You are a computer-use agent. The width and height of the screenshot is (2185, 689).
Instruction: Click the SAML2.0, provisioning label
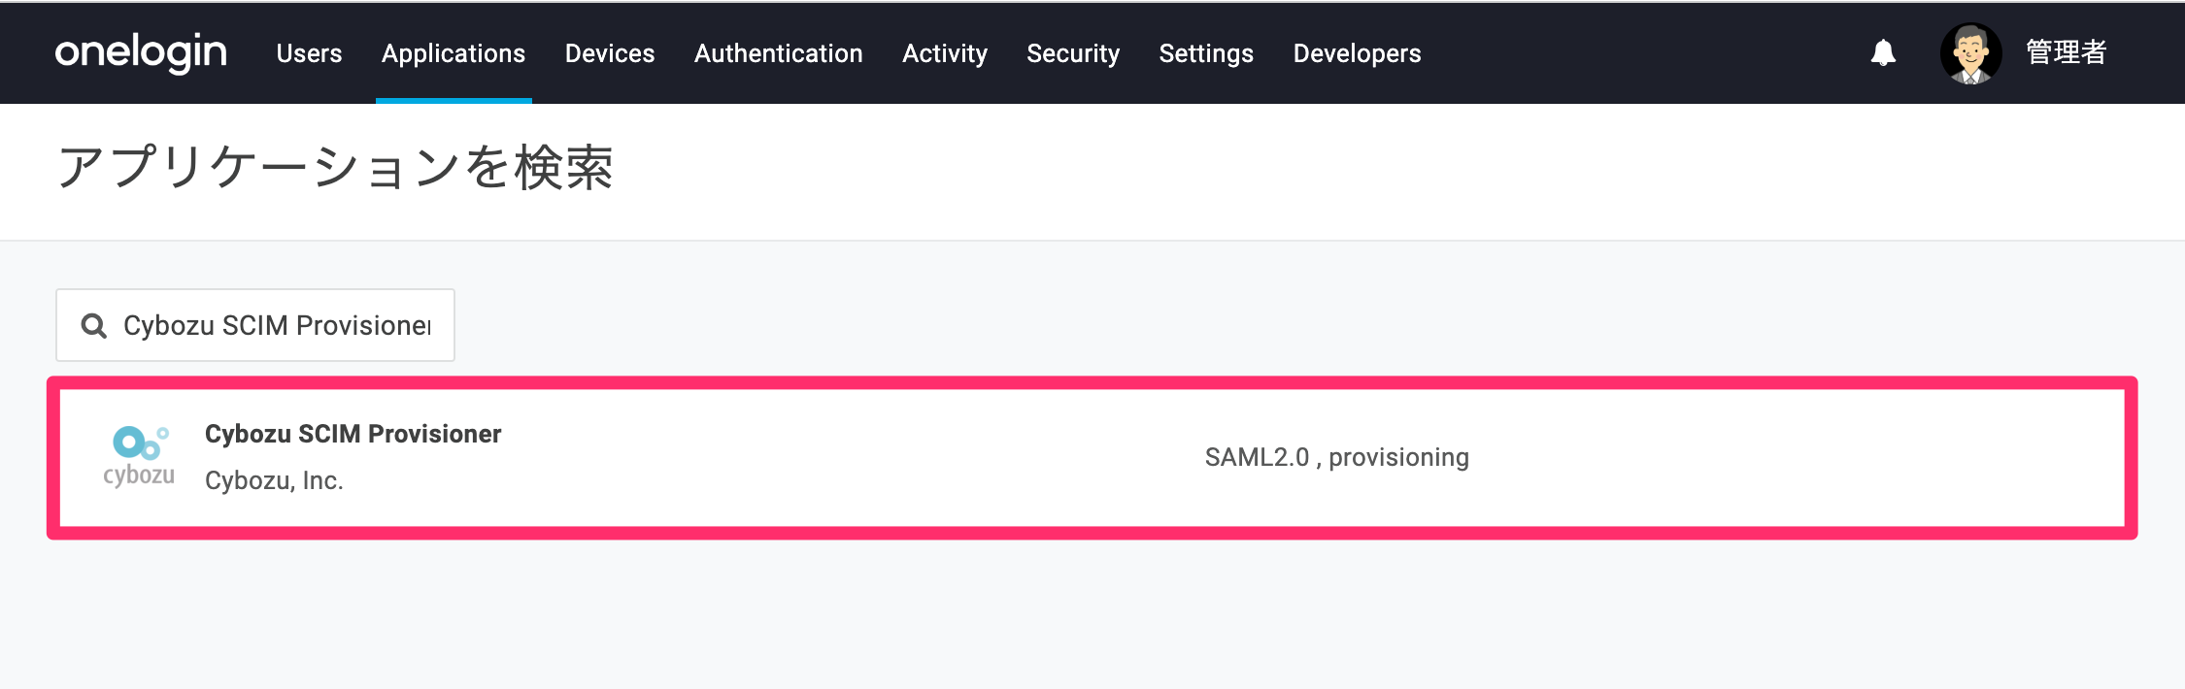(1337, 457)
